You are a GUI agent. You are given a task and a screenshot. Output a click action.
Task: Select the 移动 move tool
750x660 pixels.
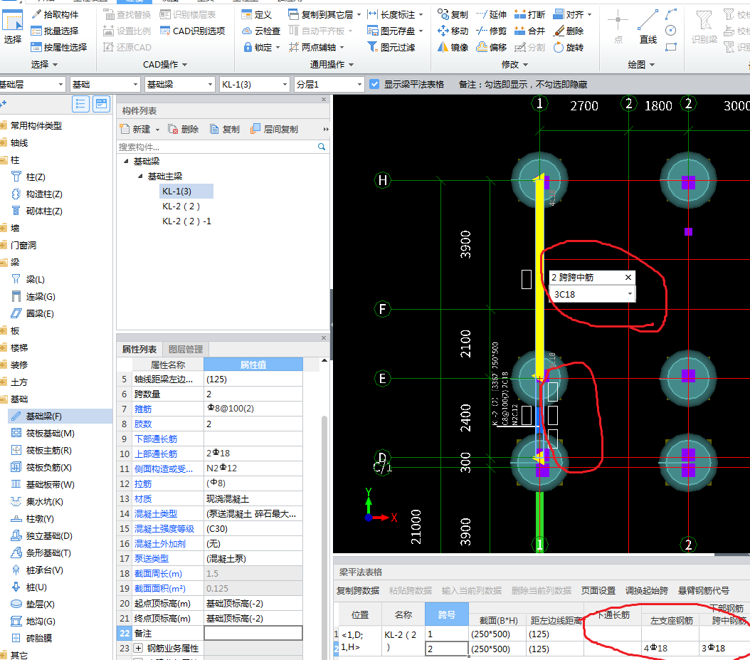click(x=453, y=31)
